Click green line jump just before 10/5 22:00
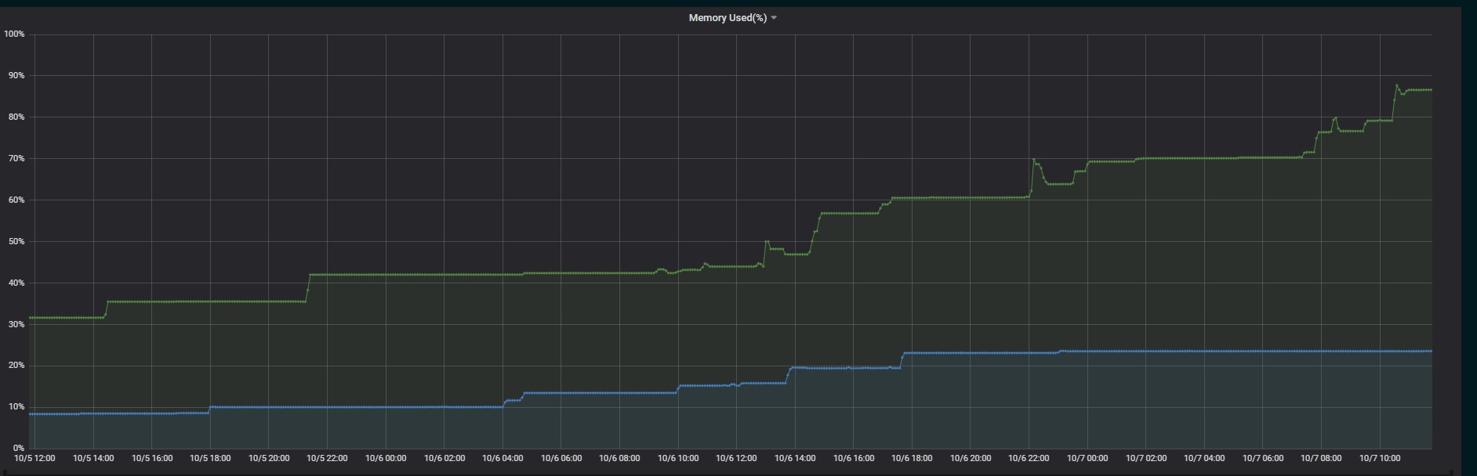Image resolution: width=1477 pixels, height=476 pixels. coord(308,286)
